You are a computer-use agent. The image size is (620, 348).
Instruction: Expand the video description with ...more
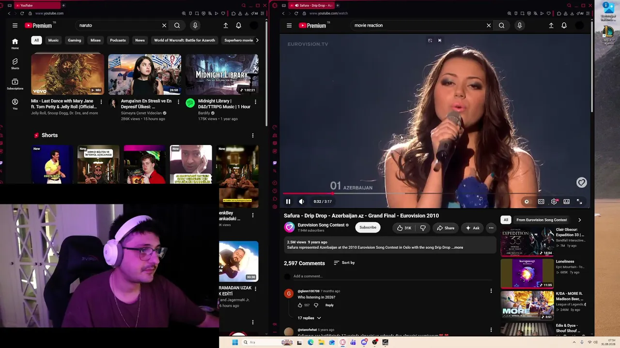458,247
